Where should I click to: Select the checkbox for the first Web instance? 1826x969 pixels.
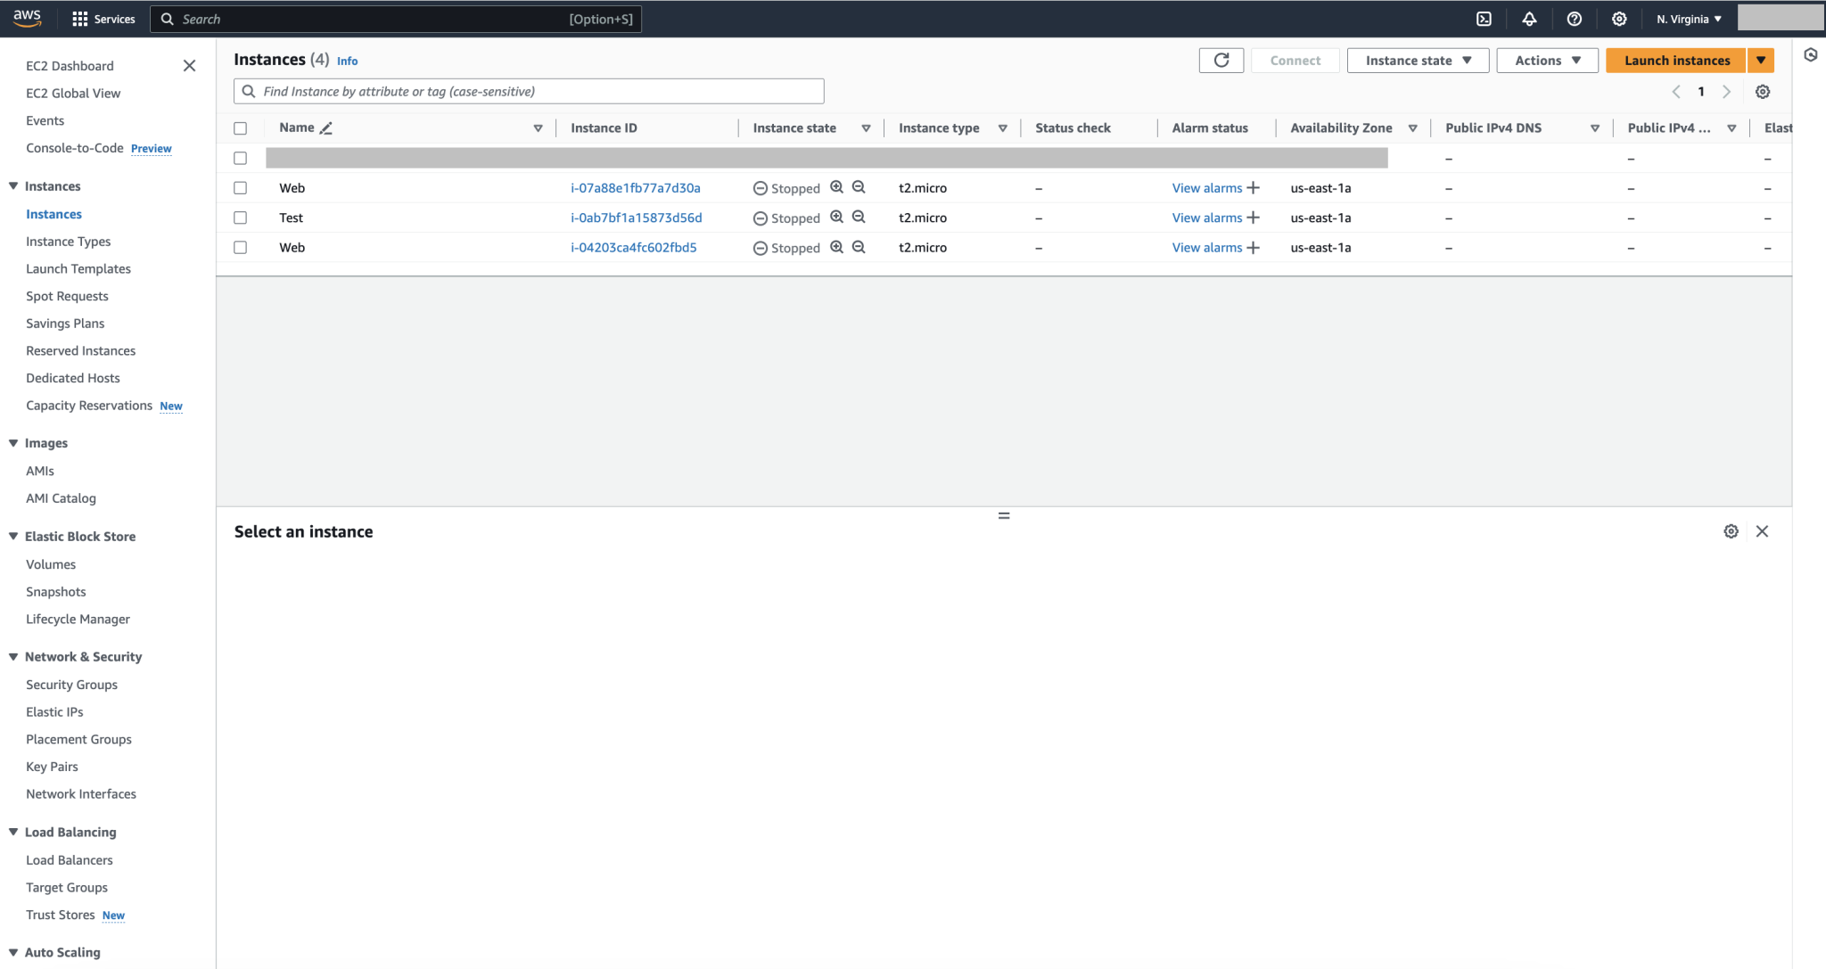click(x=240, y=187)
